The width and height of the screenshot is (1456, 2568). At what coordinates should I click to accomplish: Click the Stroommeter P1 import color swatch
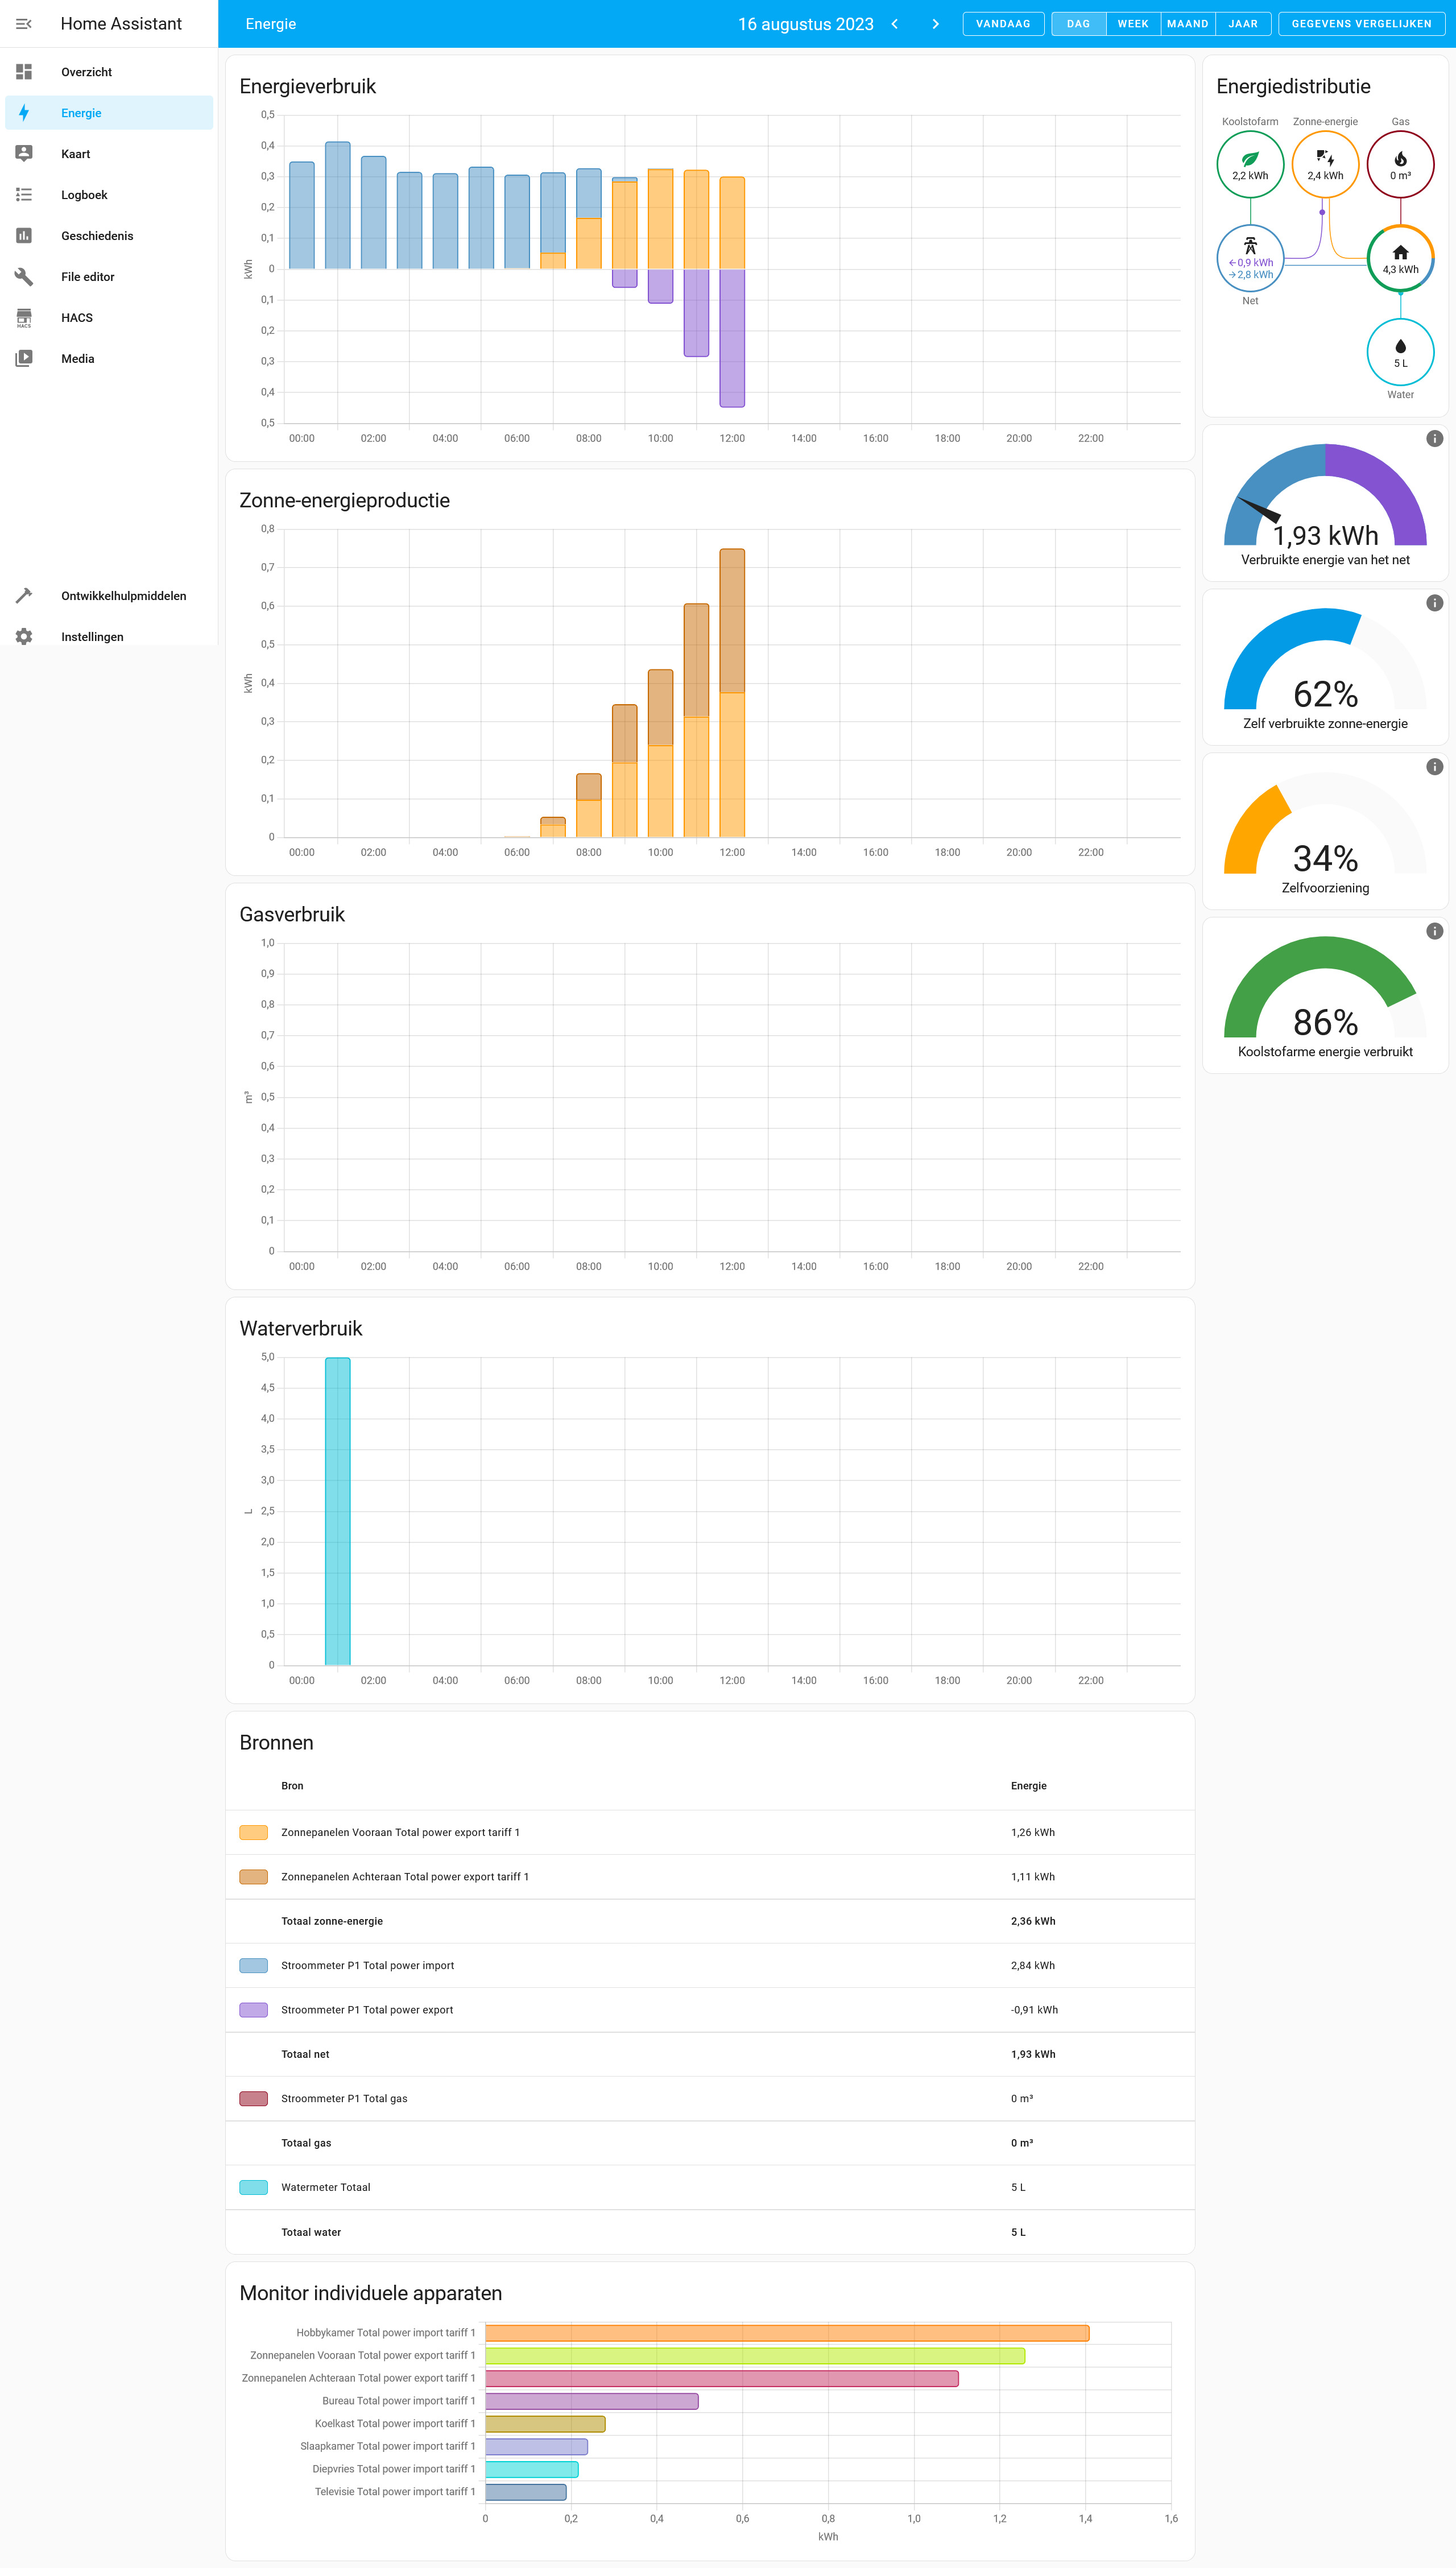tap(253, 1965)
